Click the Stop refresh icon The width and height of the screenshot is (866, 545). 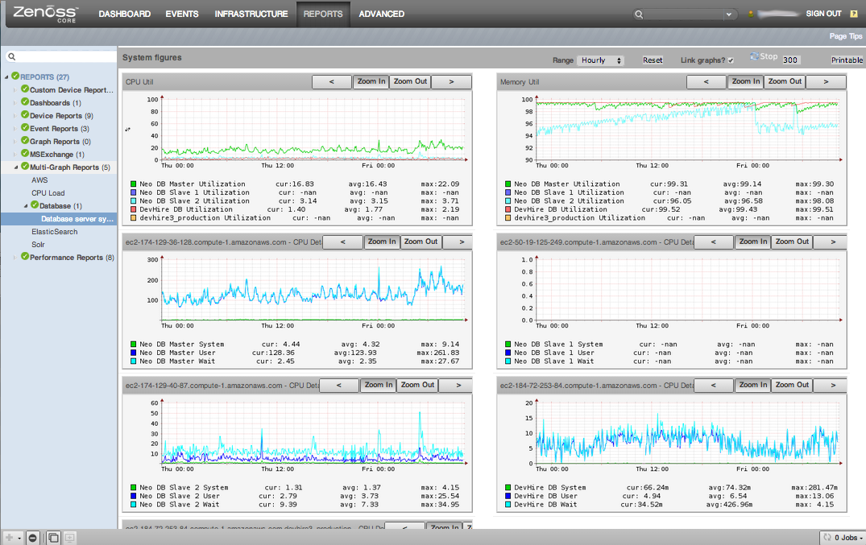coord(754,56)
